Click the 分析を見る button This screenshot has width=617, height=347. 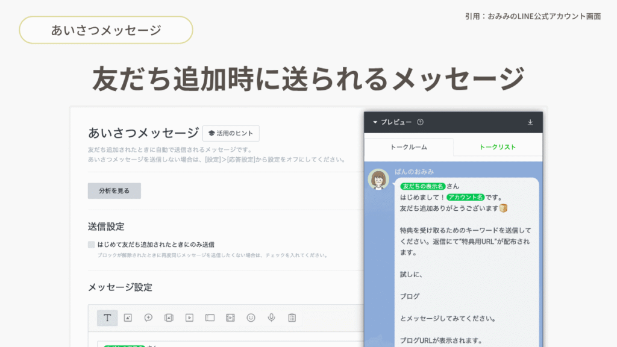click(x=114, y=191)
